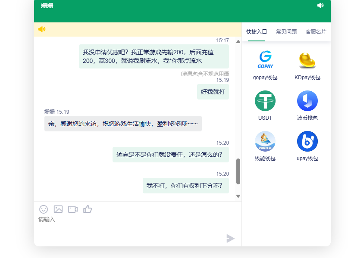348x258 pixels.
Task: Switch to the 客服名片 tab
Action: click(x=316, y=32)
